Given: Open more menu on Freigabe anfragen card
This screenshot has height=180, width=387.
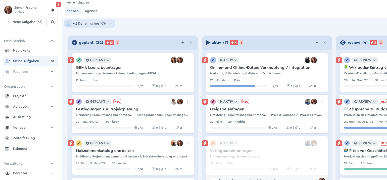Looking at the screenshot, I should pyautogui.click(x=322, y=102).
